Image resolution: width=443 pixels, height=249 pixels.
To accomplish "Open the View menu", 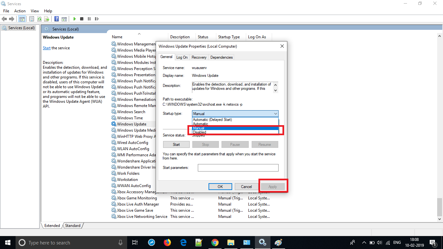I will pos(35,11).
